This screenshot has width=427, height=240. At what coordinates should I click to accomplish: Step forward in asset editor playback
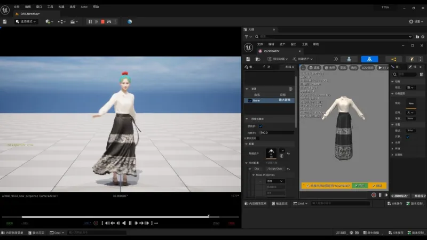pos(386,195)
